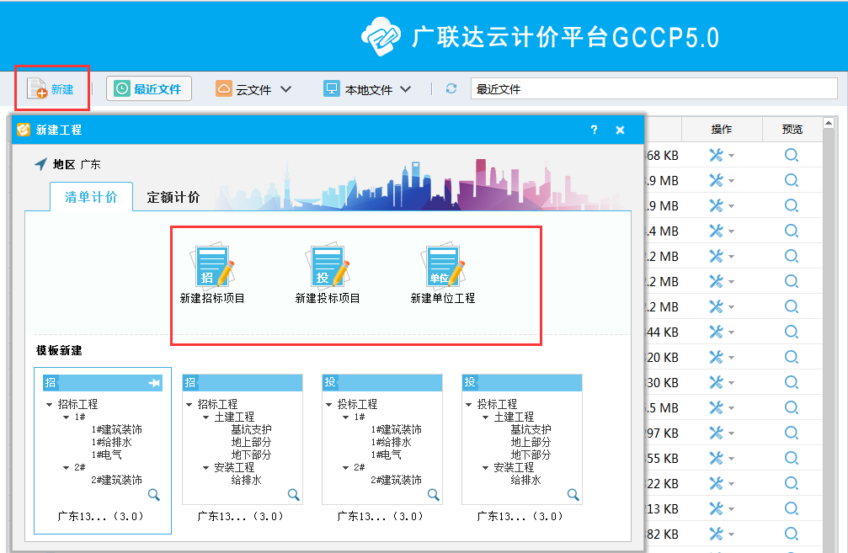Preview second 招标工程 template with magnifier

click(x=293, y=495)
